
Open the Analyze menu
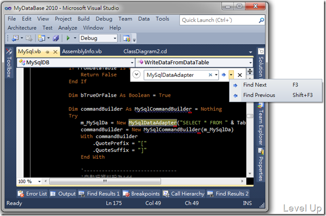coord(67,28)
